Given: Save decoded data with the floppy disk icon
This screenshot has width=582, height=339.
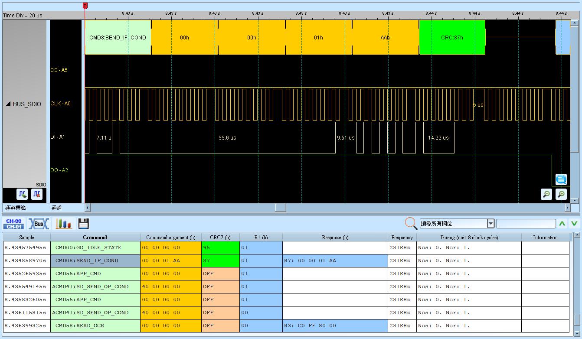Looking at the screenshot, I should click(x=84, y=224).
